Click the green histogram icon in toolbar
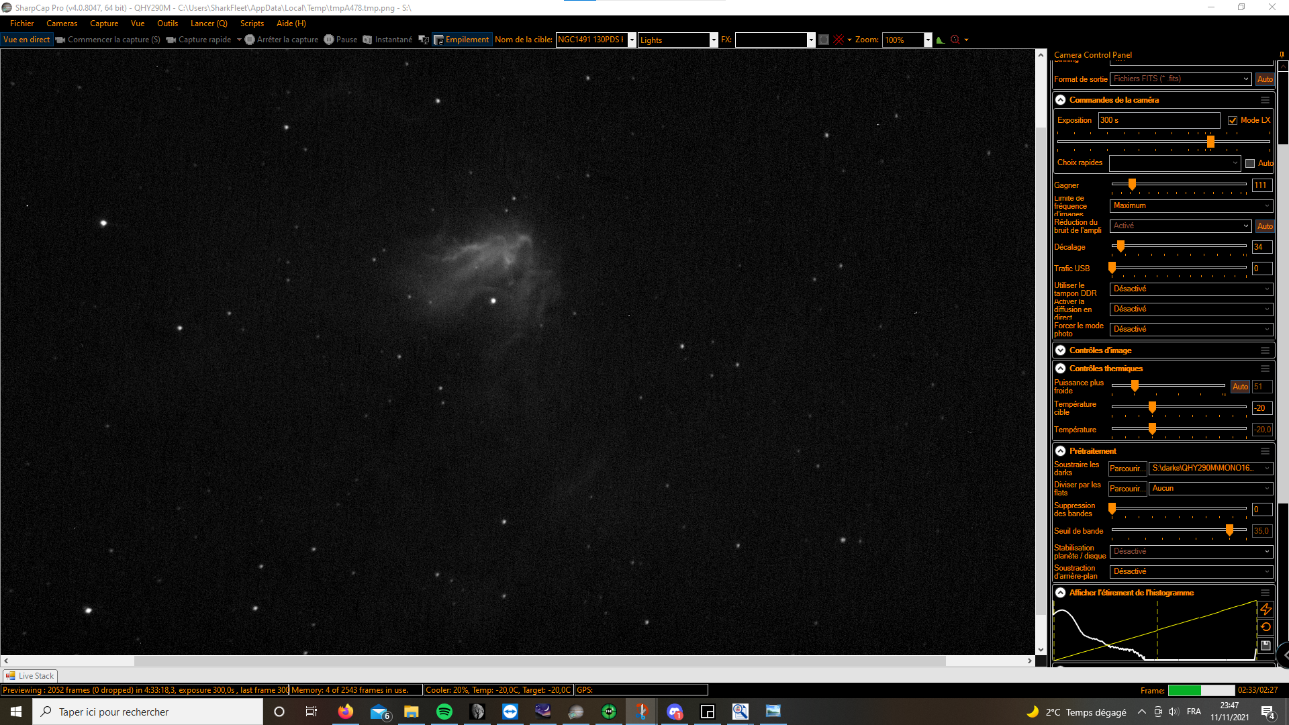Image resolution: width=1289 pixels, height=725 pixels. pyautogui.click(x=941, y=40)
